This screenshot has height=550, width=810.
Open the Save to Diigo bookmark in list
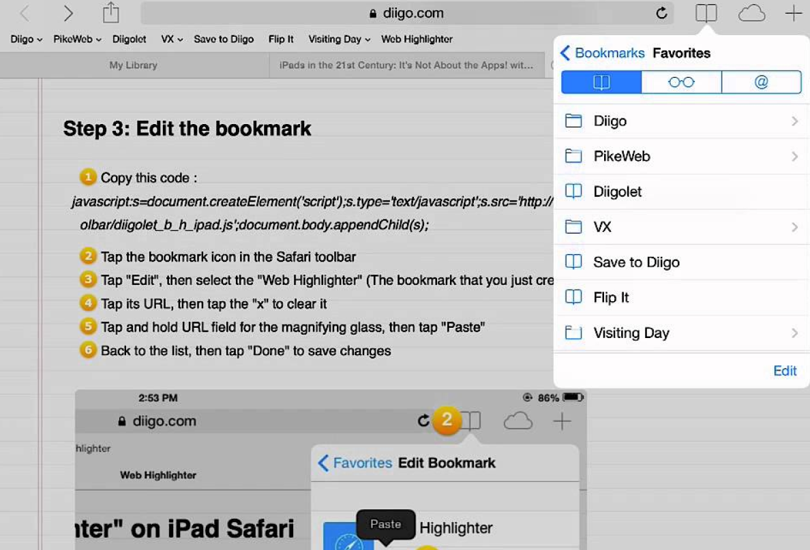click(x=636, y=262)
